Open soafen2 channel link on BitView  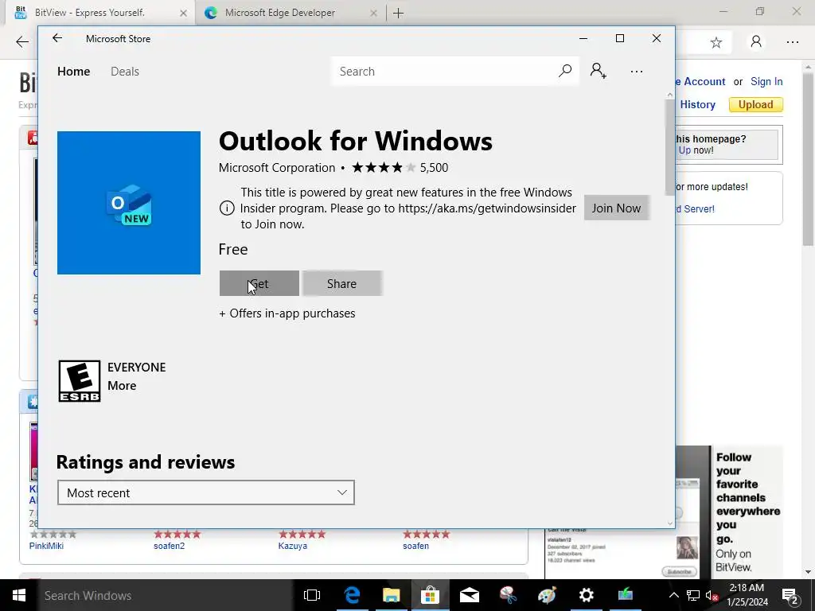click(x=169, y=546)
